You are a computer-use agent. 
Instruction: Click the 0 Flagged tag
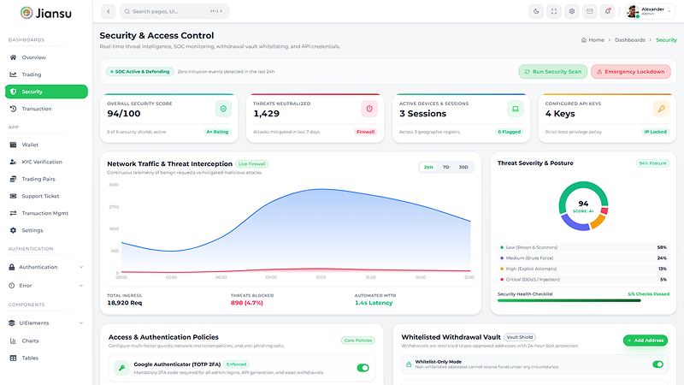510,132
